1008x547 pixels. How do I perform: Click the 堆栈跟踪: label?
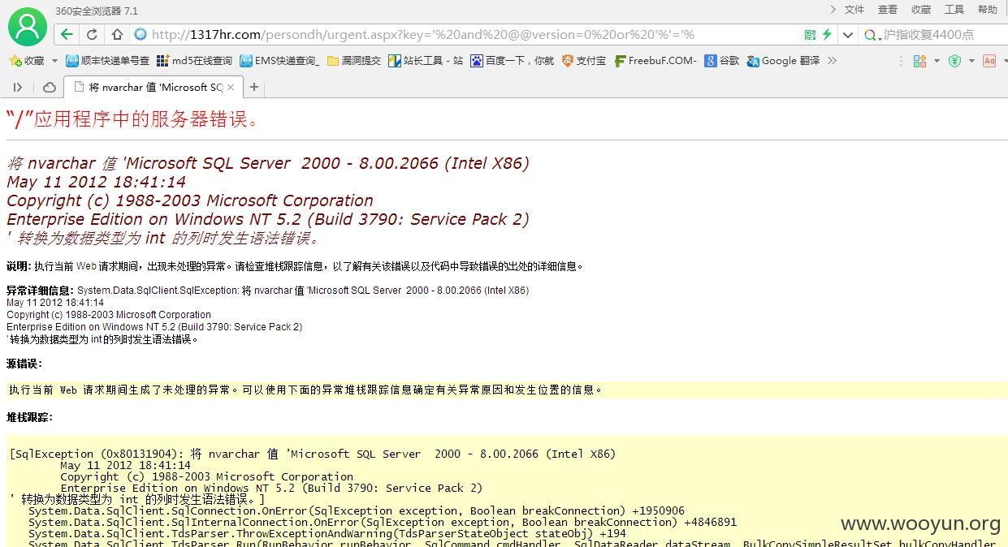point(29,417)
